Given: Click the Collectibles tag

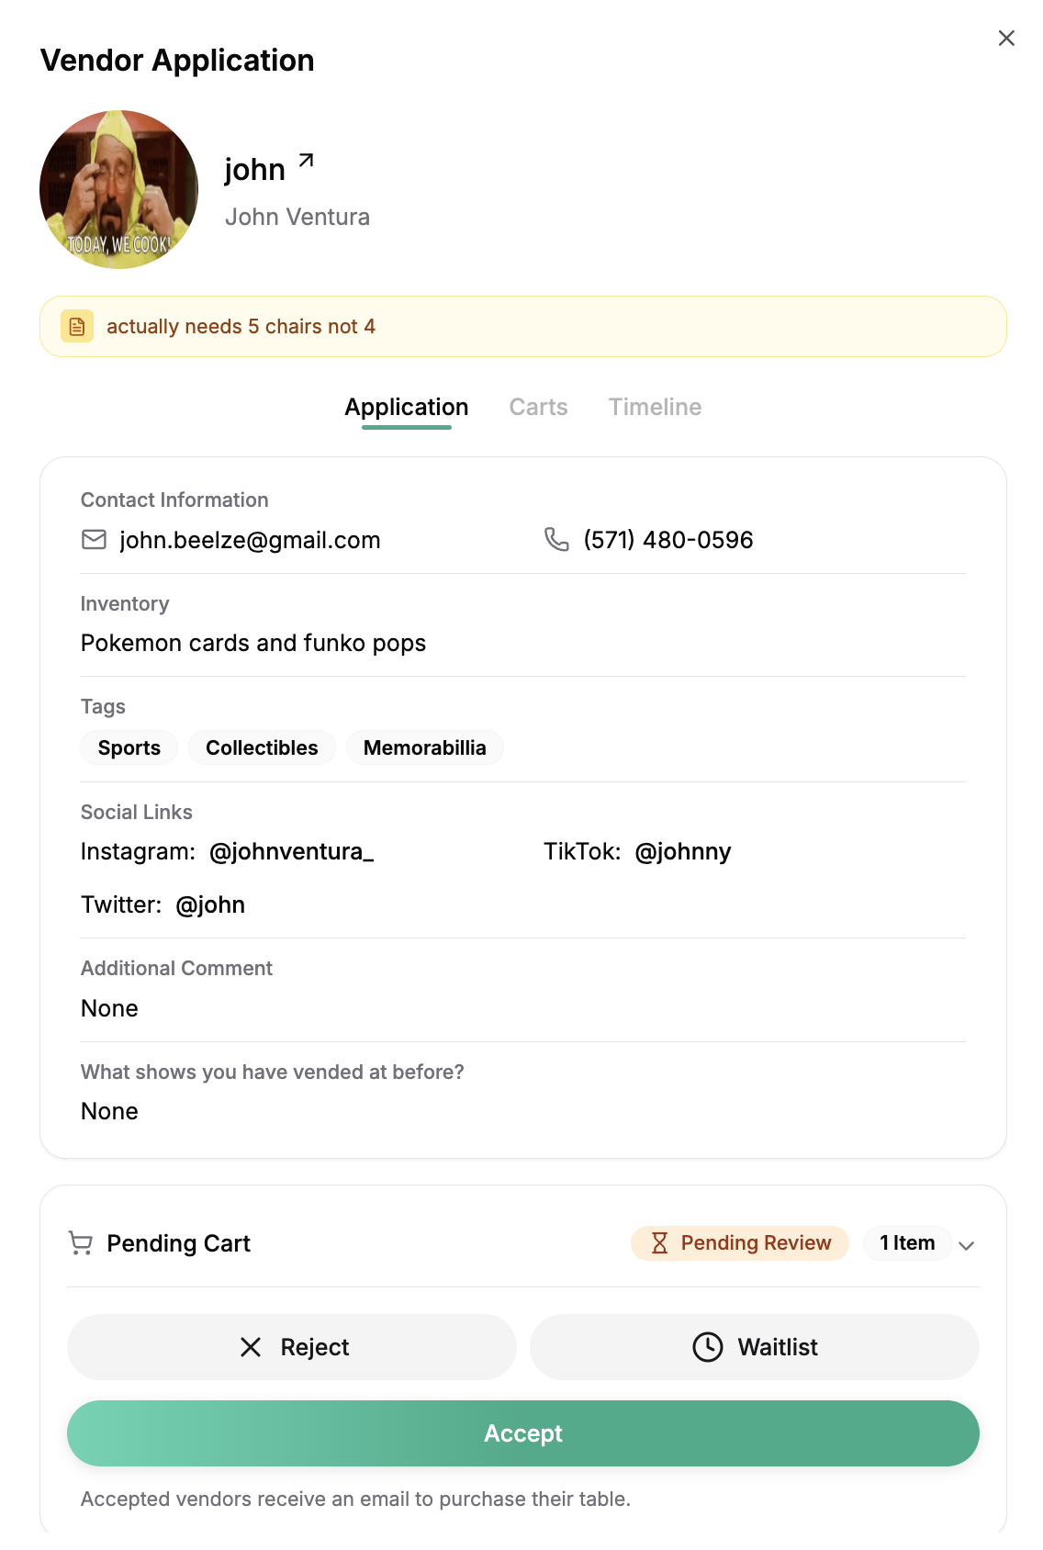Looking at the screenshot, I should coord(262,747).
